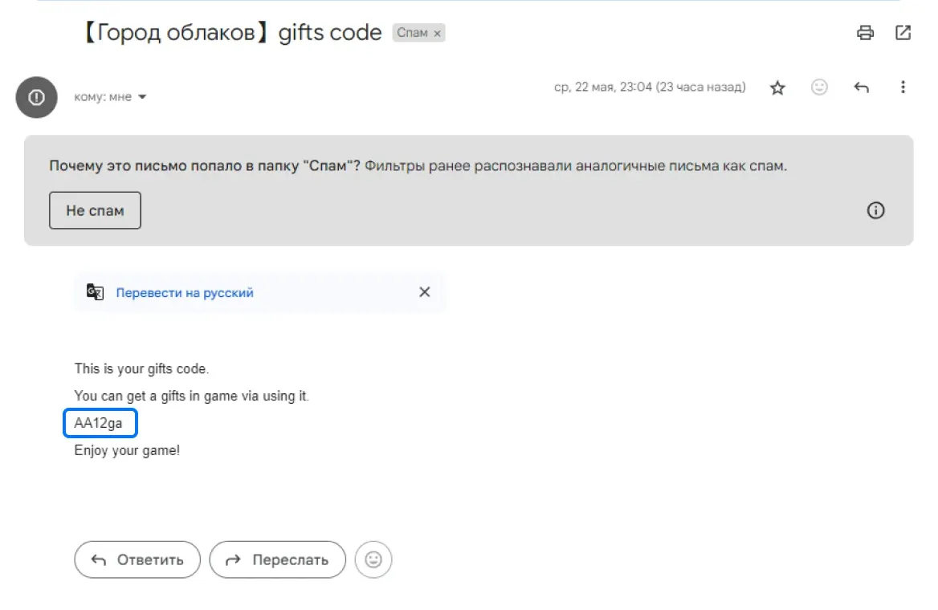This screenshot has width=938, height=610.
Task: Print this email using the printer icon
Action: tap(865, 33)
